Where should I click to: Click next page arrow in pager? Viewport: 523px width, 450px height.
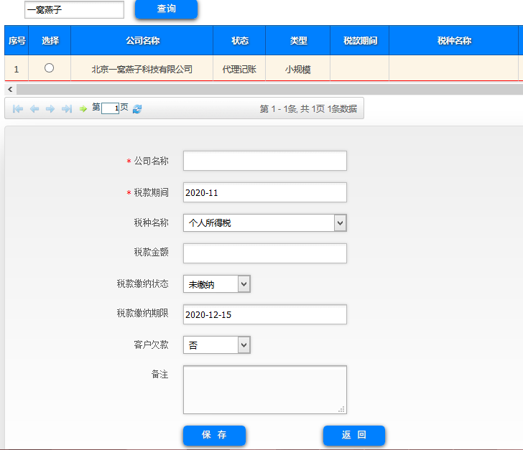pos(50,108)
